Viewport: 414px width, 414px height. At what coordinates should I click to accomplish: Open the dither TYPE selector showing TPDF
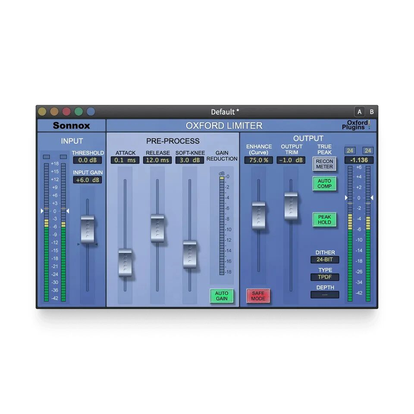point(325,277)
